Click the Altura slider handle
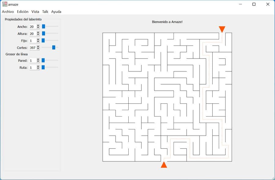This screenshot has height=180, width=275. click(44, 34)
